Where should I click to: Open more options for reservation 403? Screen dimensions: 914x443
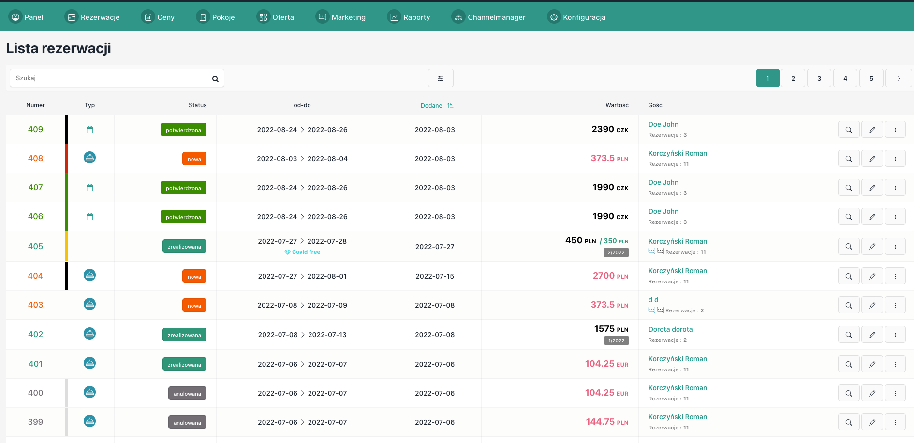[895, 305]
